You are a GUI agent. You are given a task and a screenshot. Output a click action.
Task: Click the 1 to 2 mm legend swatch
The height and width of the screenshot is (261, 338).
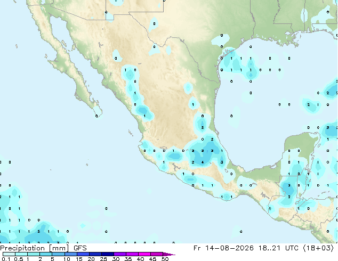point(34,254)
